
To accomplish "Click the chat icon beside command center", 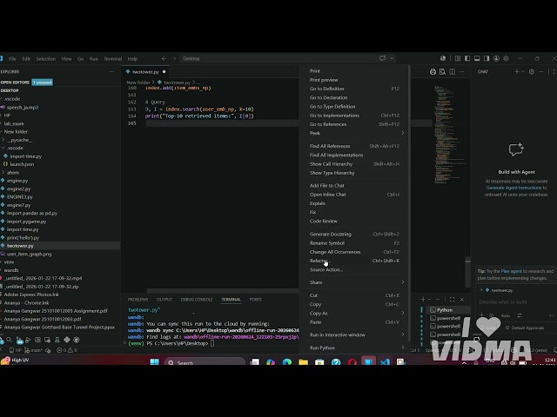I will pyautogui.click(x=383, y=58).
